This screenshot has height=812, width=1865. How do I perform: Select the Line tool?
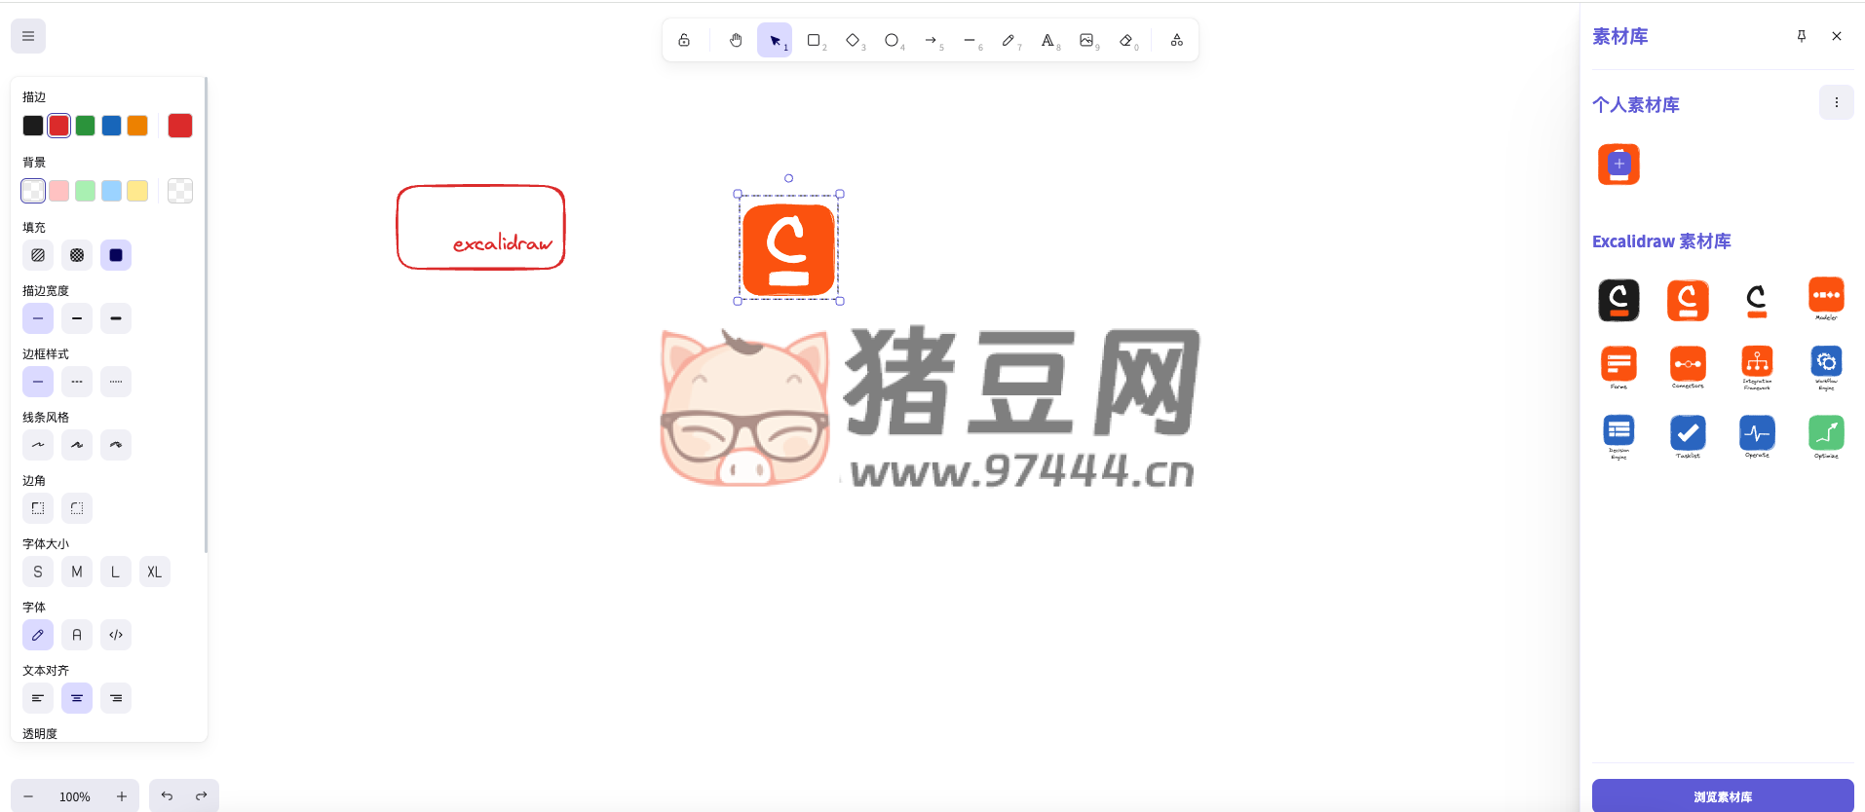970,40
